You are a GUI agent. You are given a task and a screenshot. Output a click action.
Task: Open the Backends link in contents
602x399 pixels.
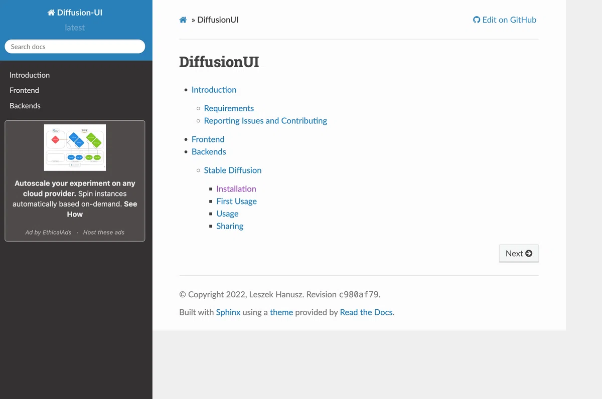pyautogui.click(x=209, y=152)
